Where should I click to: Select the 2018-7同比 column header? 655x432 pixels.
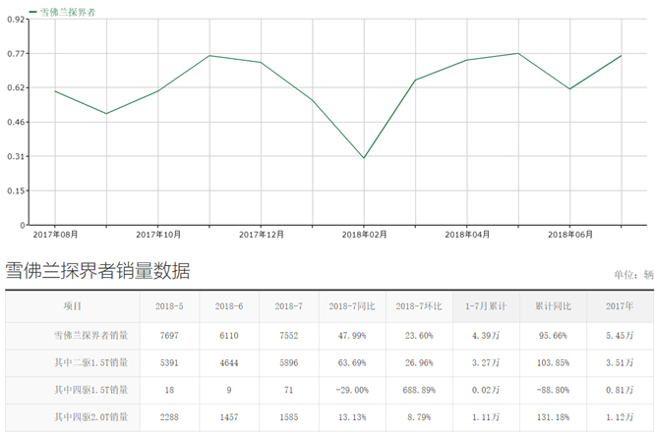point(352,306)
